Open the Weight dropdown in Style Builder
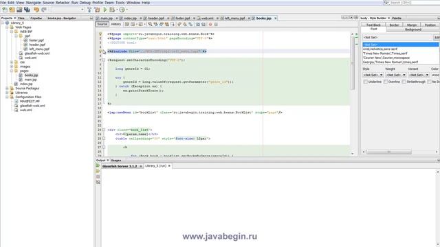 point(396,75)
